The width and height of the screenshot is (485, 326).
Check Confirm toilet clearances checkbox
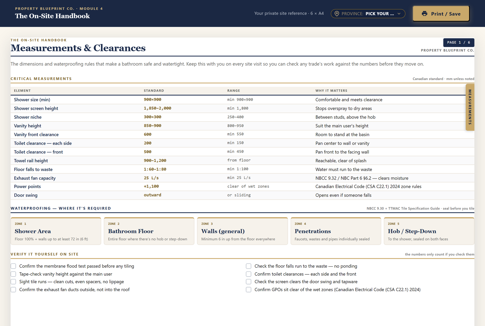coord(249,274)
